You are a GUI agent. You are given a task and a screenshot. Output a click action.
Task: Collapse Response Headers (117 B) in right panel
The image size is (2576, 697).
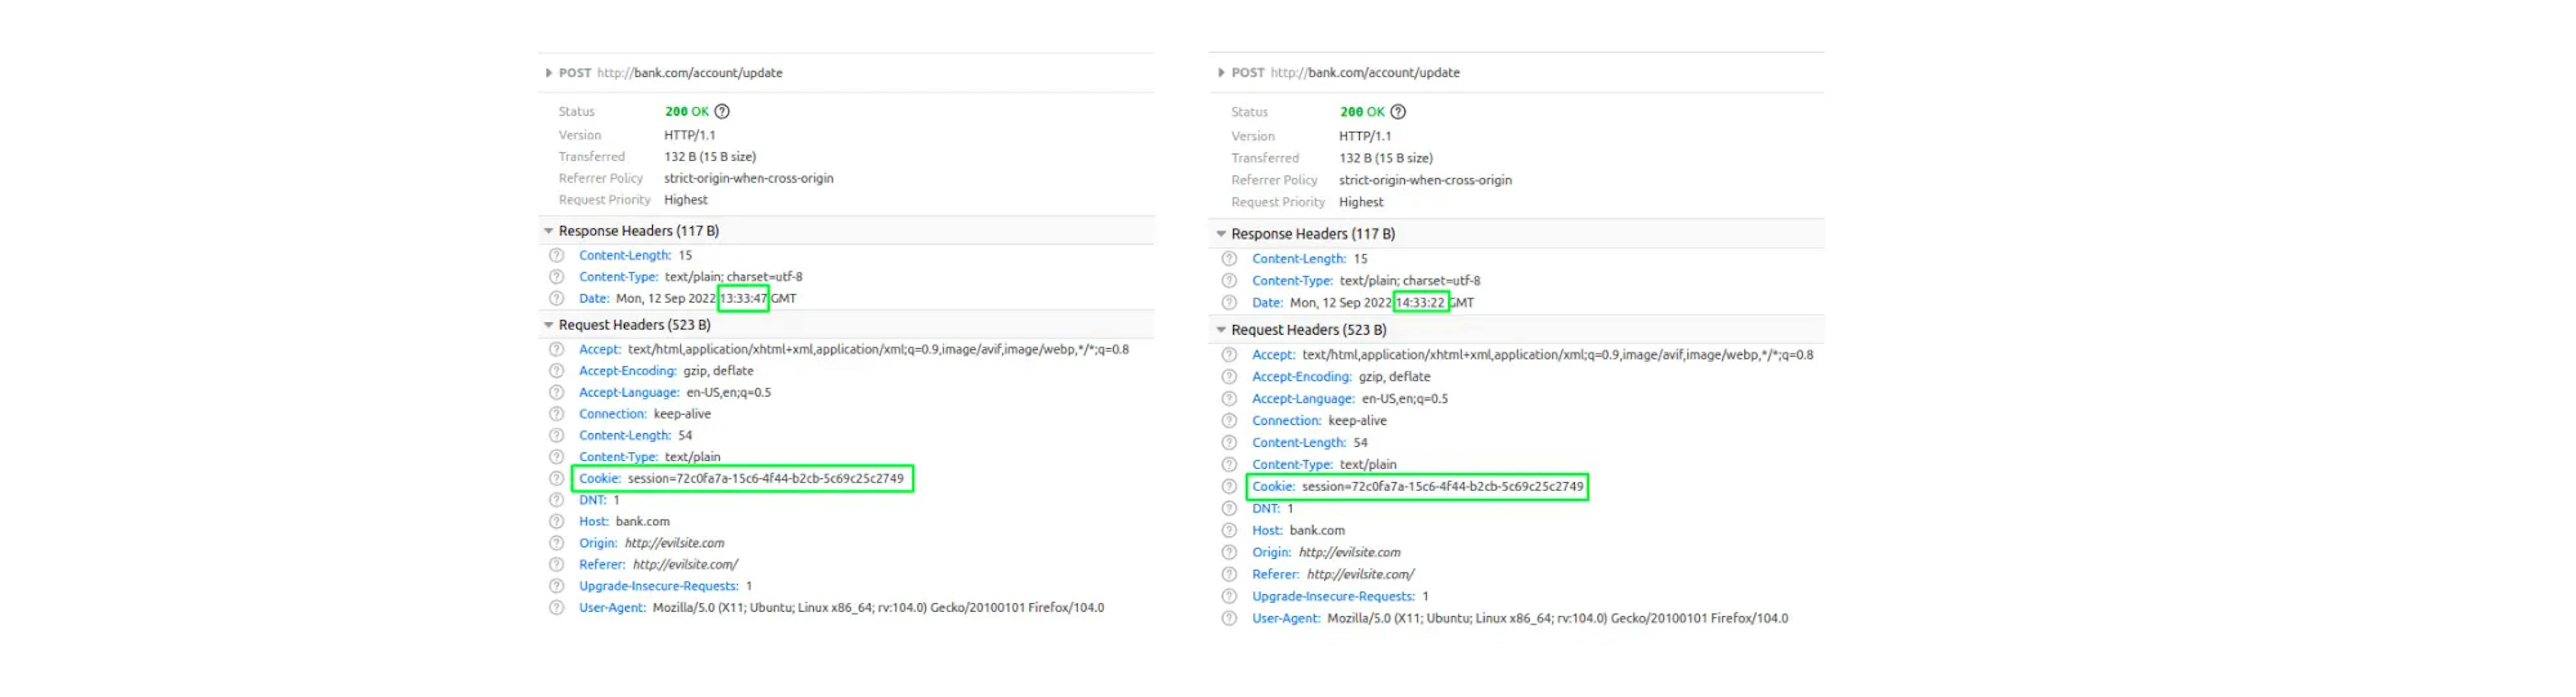pos(1221,234)
